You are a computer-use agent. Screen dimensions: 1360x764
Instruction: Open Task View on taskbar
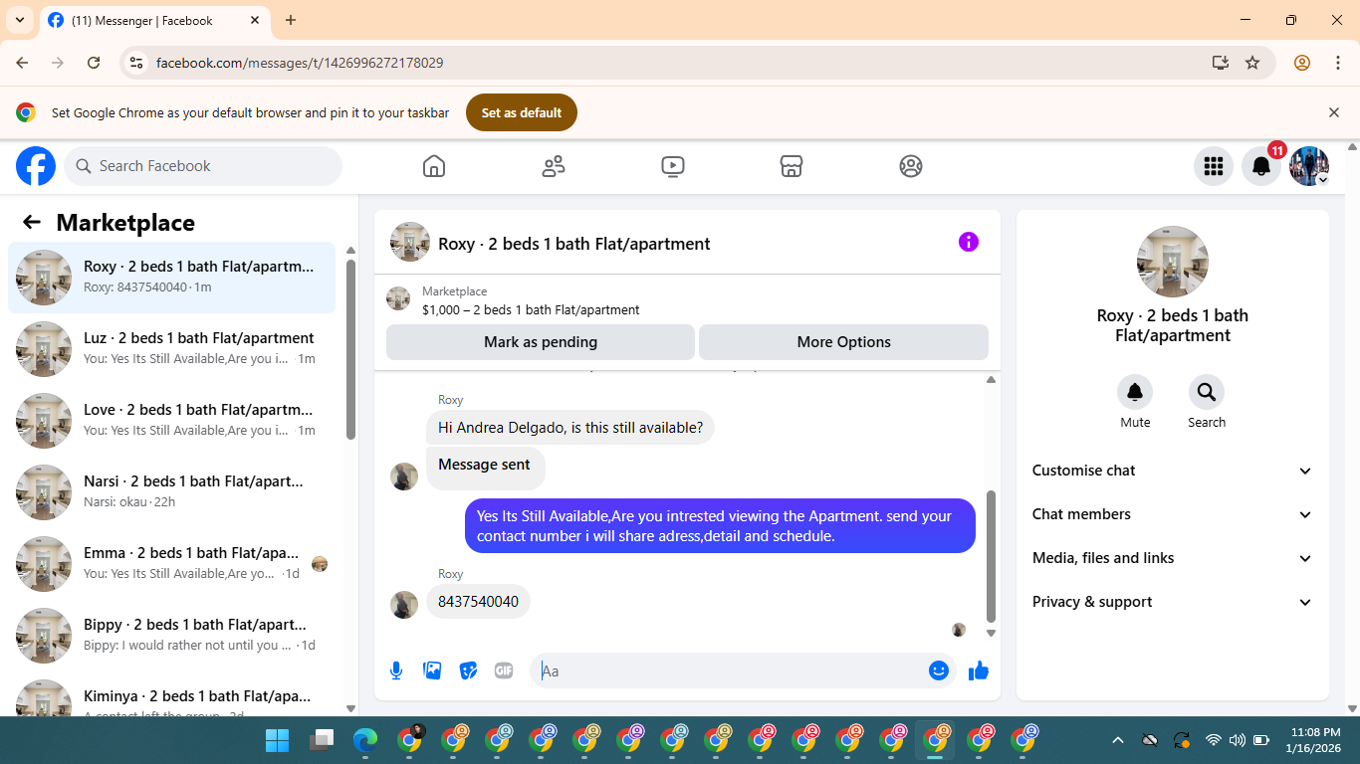322,740
